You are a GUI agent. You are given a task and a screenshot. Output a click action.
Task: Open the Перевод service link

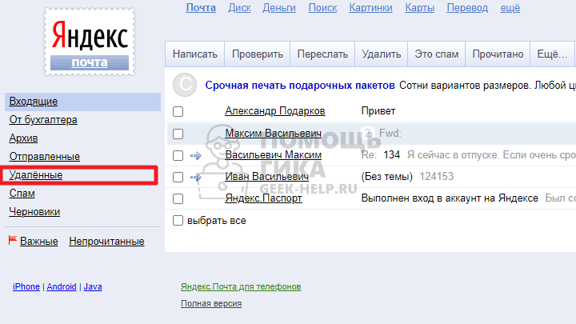(x=467, y=8)
